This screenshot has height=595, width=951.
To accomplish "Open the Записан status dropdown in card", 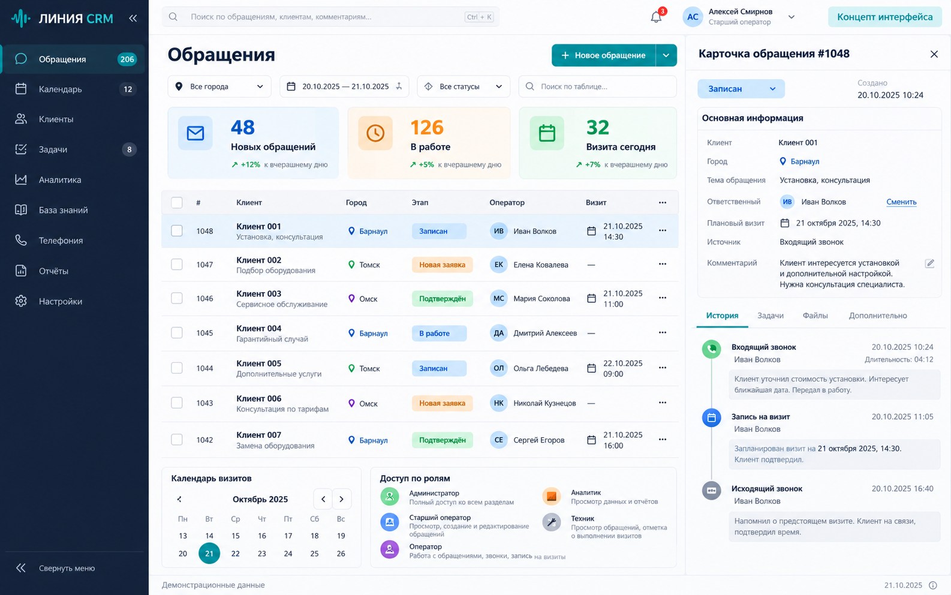I will tap(741, 89).
